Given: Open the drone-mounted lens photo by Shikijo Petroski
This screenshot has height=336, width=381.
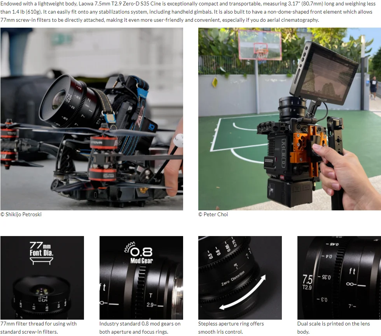Looking at the screenshot, I should click(x=92, y=119).
